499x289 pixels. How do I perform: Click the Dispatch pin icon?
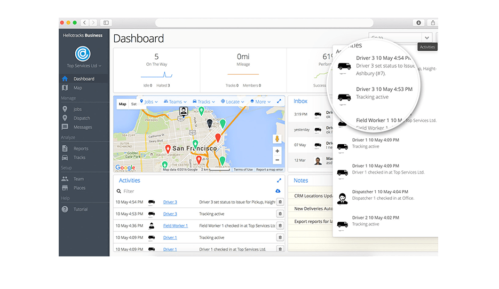[x=65, y=118]
